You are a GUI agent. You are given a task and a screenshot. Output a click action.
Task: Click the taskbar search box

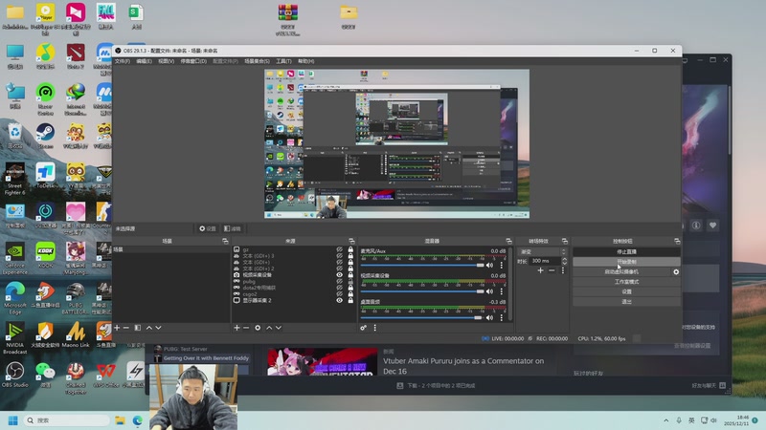click(67, 420)
